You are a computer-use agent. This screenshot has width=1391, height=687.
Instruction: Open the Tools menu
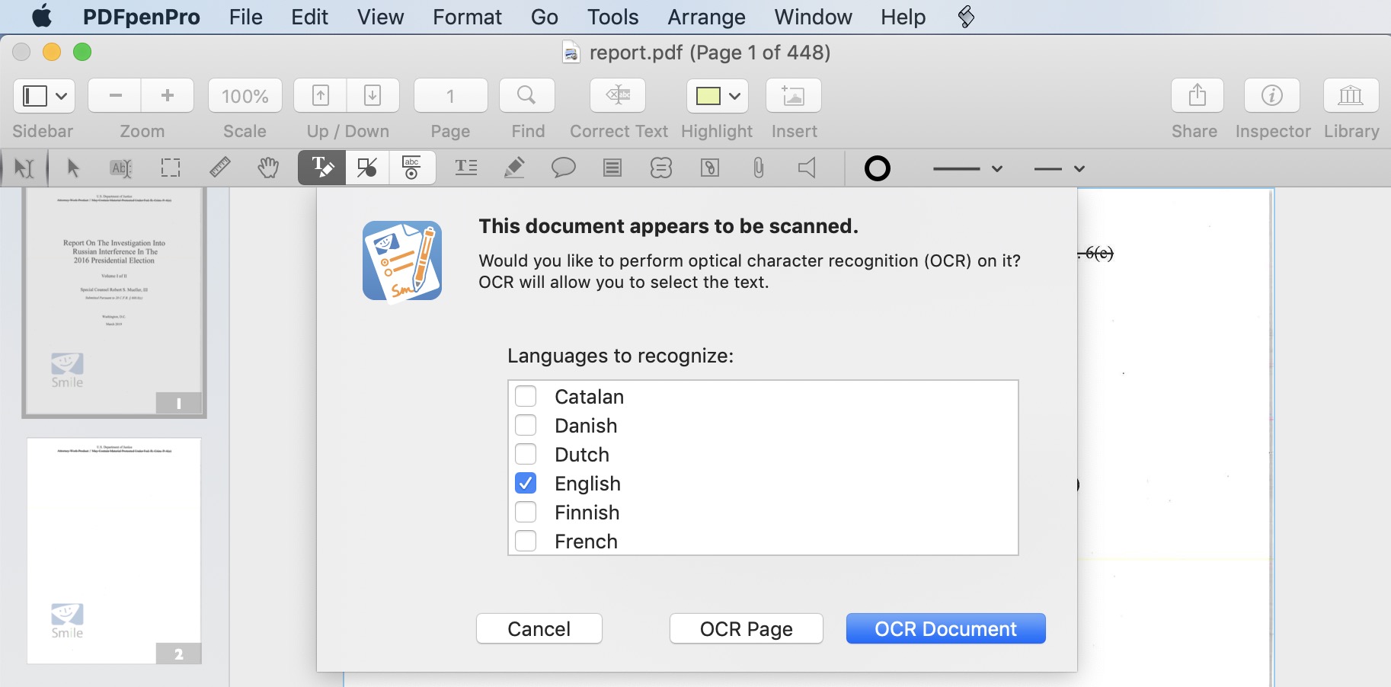coord(613,17)
